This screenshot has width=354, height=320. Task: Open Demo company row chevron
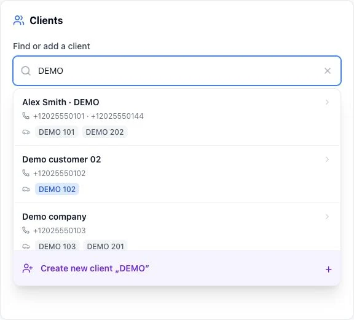tap(327, 217)
